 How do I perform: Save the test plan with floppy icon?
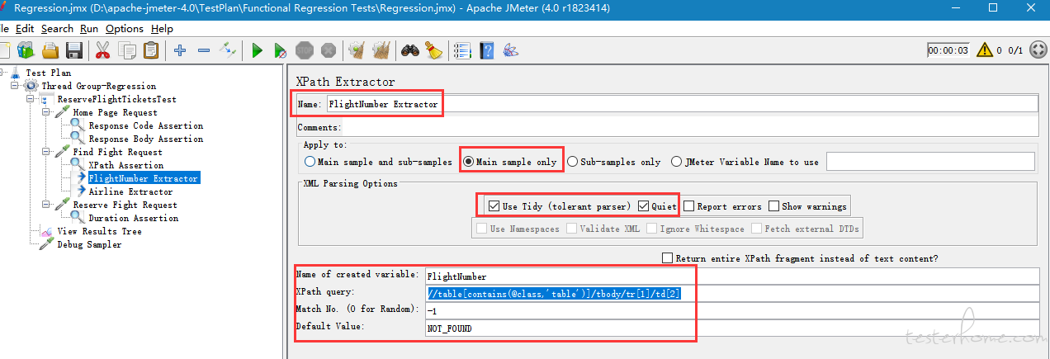click(x=74, y=50)
